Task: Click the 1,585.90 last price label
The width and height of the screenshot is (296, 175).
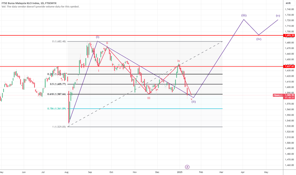Action: click(289, 95)
